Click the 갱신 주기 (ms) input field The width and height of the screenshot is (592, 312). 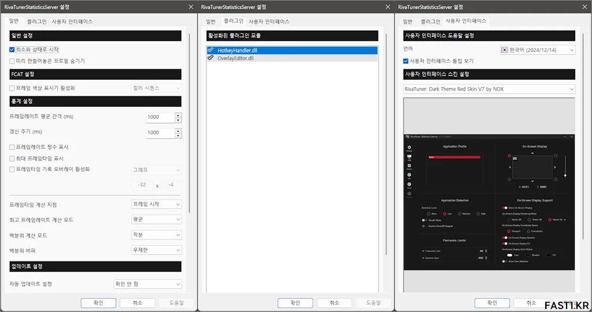161,133
